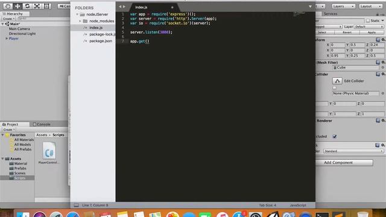Click the Revert prefab button
The width and height of the screenshot is (386, 217).
(x=347, y=32)
